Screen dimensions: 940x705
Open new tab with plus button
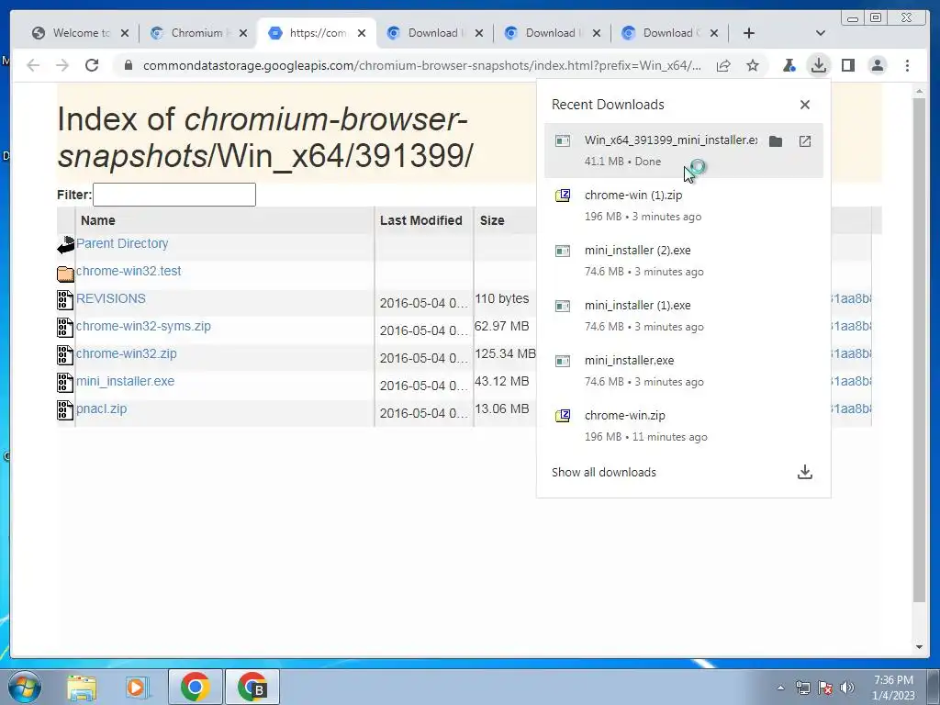pyautogui.click(x=748, y=33)
